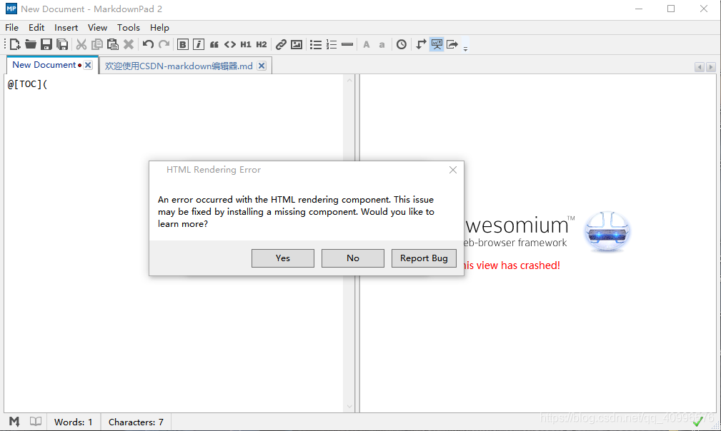Click the toggle layout arrow icon
721x431 pixels.
pos(421,44)
